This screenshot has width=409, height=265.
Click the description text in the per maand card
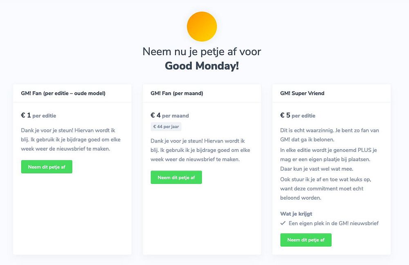pos(200,150)
